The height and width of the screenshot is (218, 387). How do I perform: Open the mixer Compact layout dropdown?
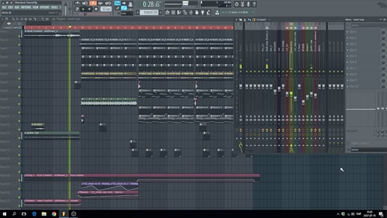[x=262, y=19]
